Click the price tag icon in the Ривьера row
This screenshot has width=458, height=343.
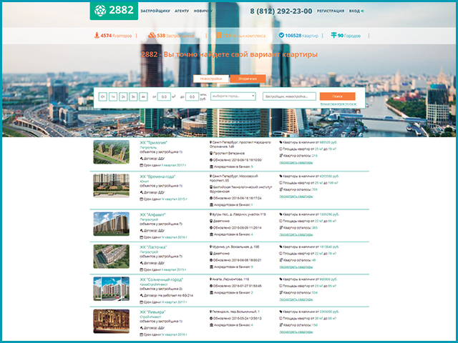tap(281, 312)
